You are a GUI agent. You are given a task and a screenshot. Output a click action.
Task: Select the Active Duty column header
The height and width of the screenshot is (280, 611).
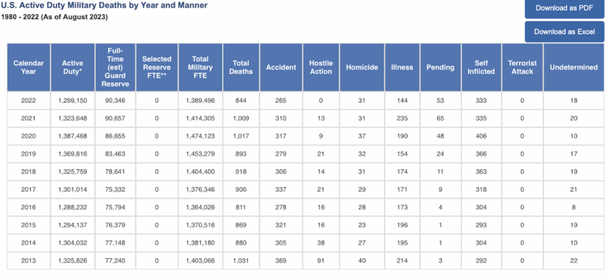[x=72, y=68]
